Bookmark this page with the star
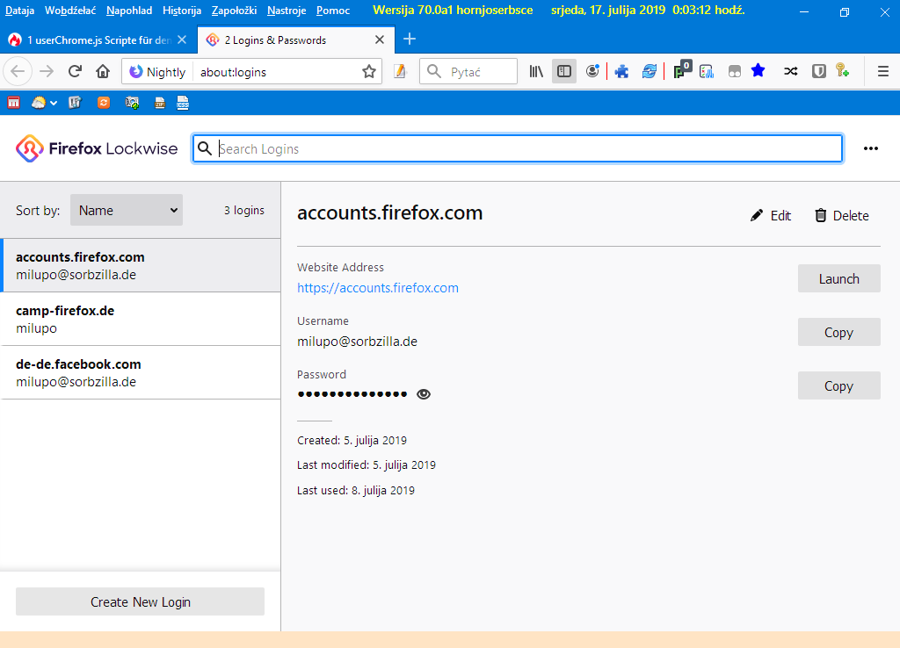The width and height of the screenshot is (900, 648). pos(369,72)
